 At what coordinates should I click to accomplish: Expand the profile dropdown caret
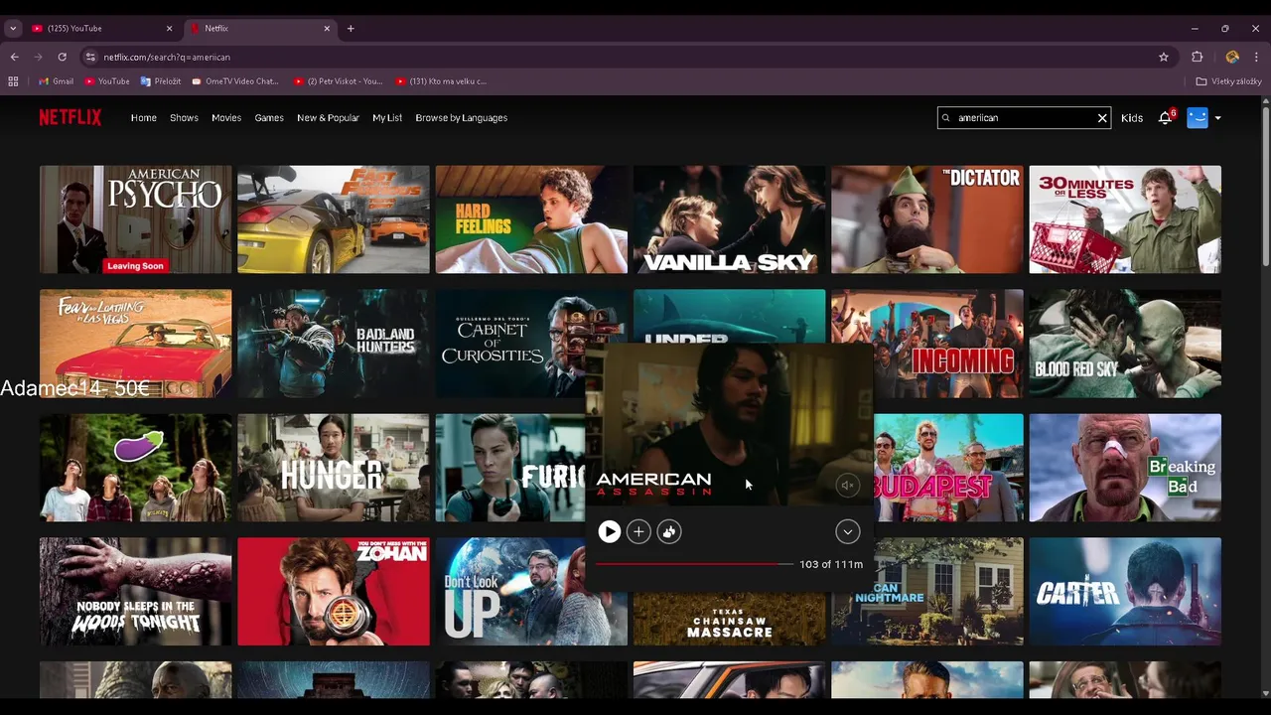(1218, 118)
